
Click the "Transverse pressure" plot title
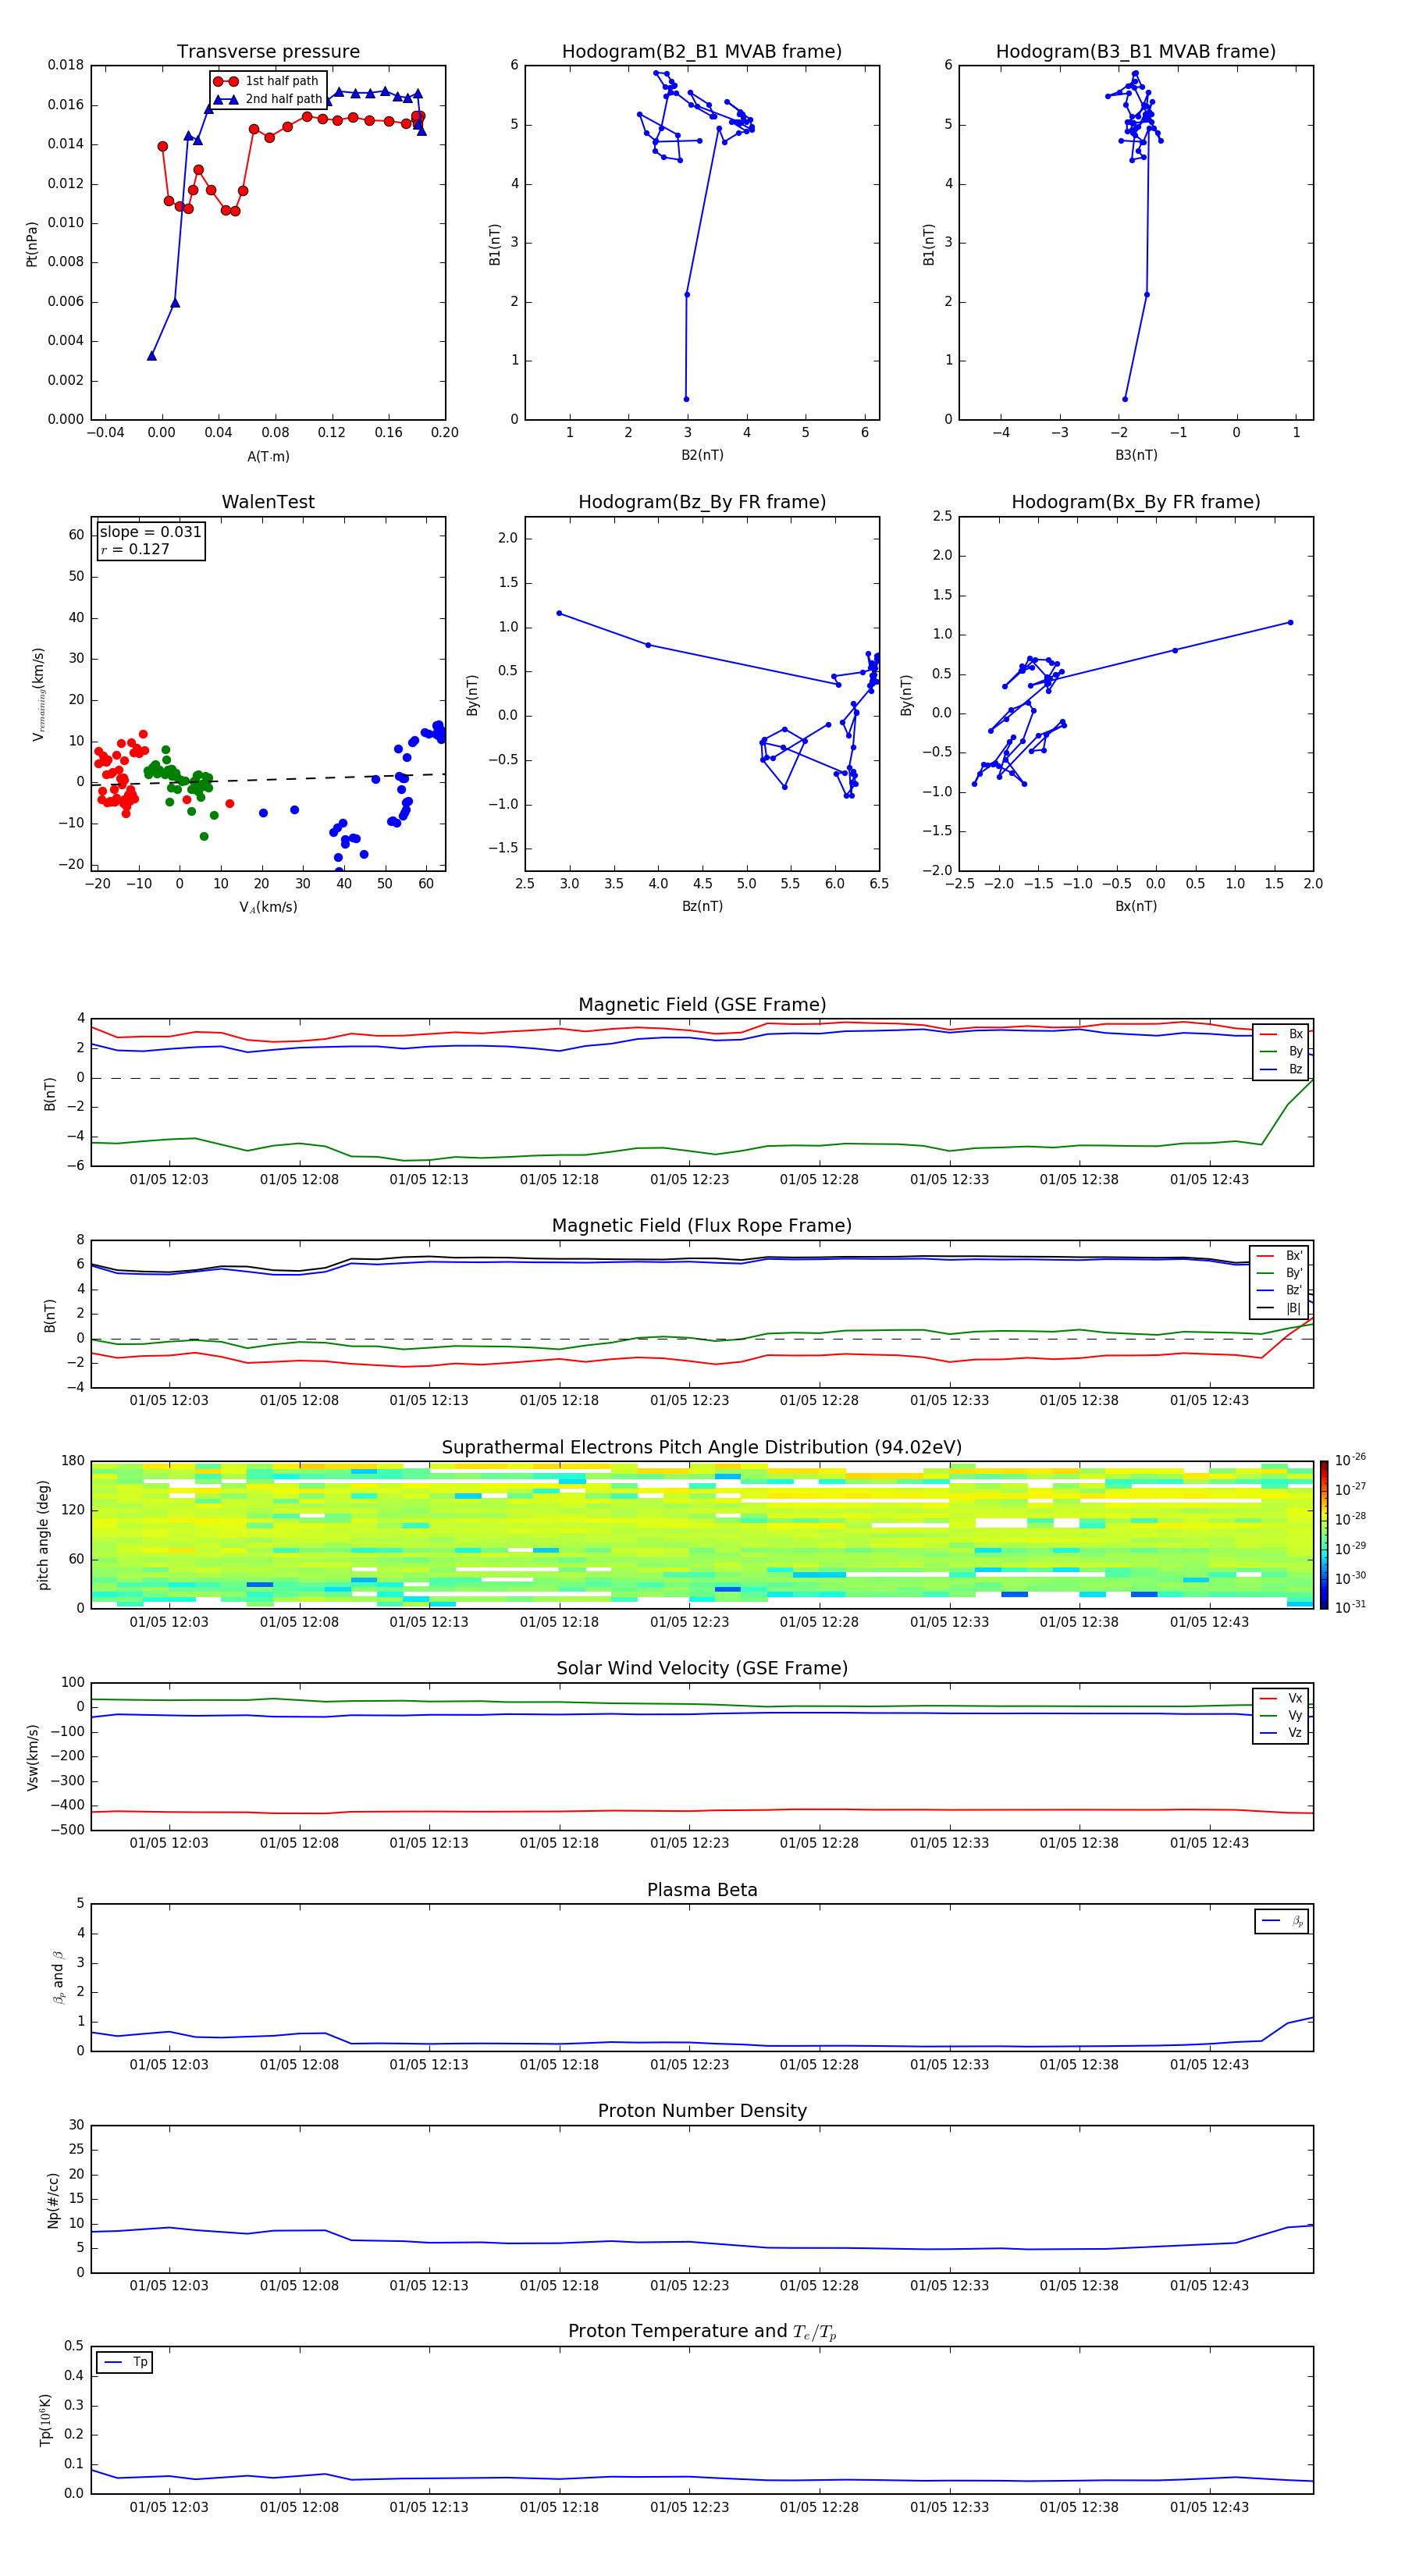pyautogui.click(x=268, y=52)
